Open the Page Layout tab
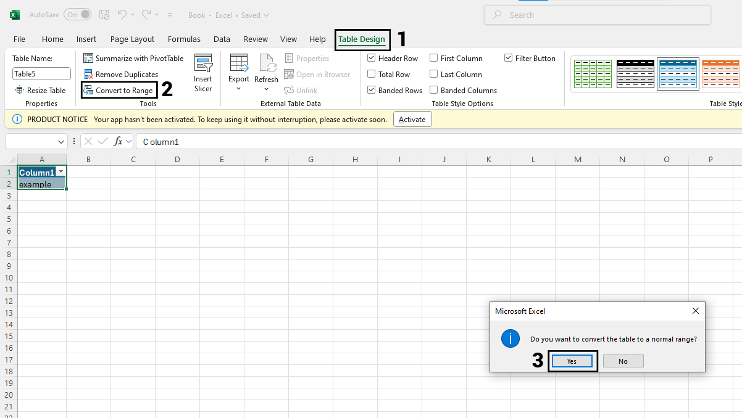This screenshot has height=418, width=742. coord(132,39)
